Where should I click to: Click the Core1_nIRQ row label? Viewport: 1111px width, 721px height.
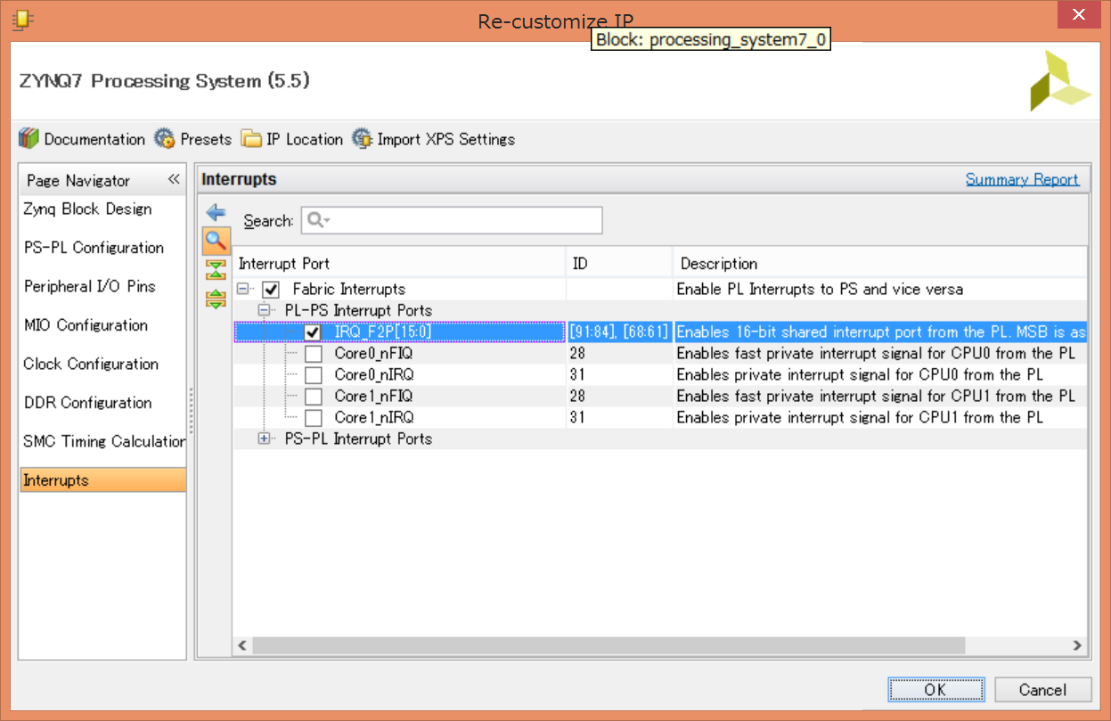pos(373,418)
